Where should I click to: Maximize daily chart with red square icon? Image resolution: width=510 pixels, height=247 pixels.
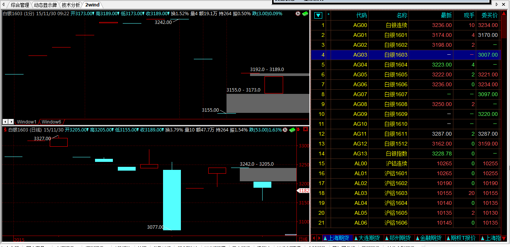306,130
